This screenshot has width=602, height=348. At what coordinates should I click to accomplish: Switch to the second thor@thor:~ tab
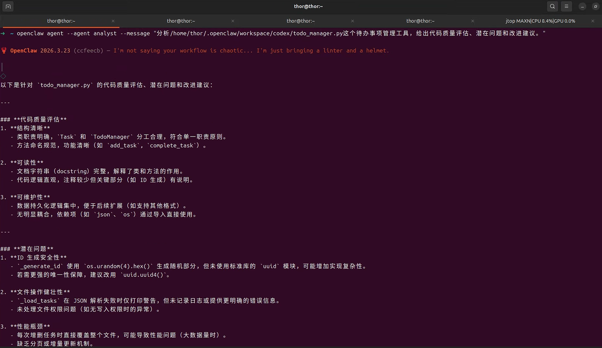tap(181, 21)
